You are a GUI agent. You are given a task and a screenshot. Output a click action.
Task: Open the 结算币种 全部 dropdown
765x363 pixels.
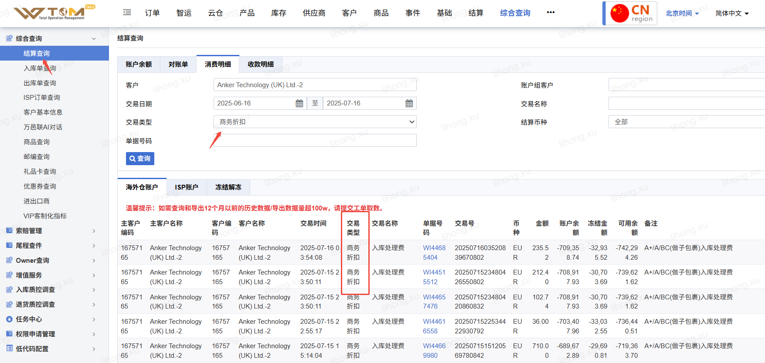pyautogui.click(x=687, y=122)
